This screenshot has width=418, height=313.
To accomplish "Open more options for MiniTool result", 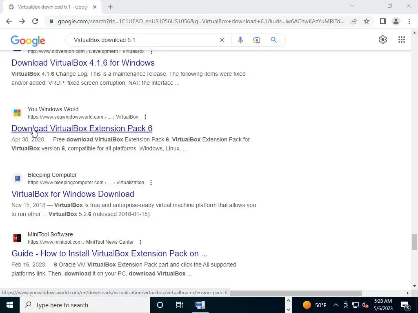I will pos(140,242).
